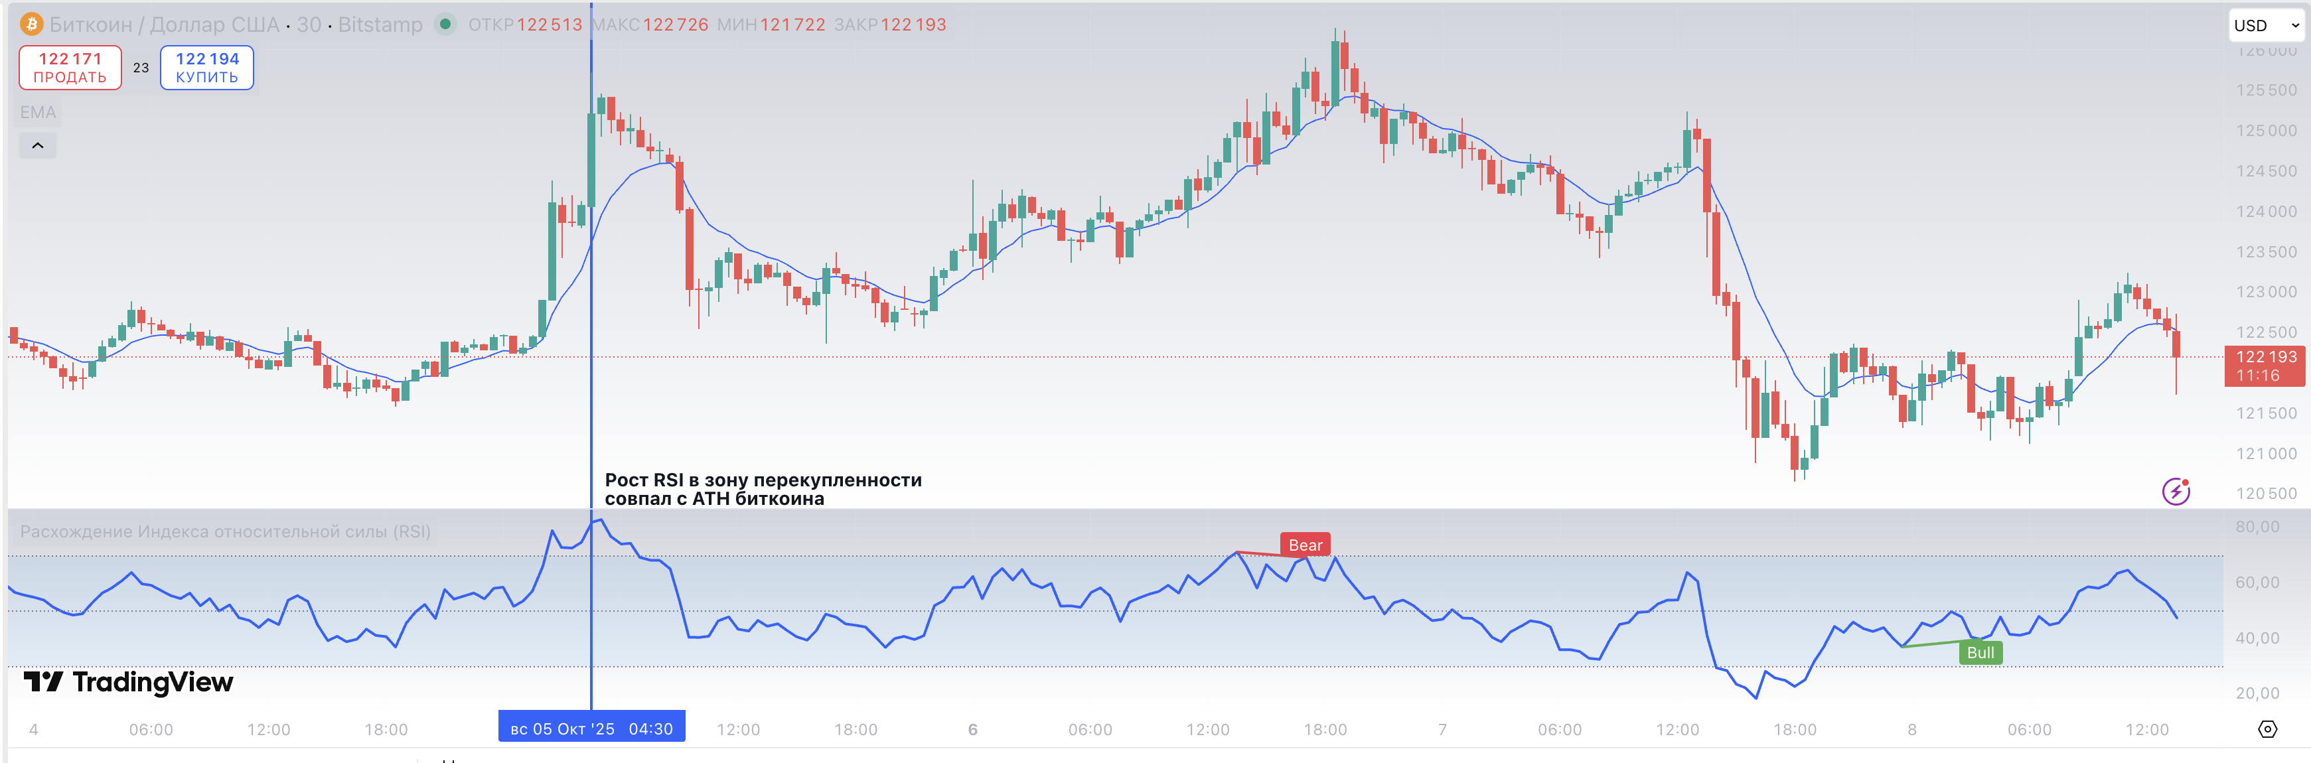Open chart settings hexagon gear icon

pos(2267,729)
